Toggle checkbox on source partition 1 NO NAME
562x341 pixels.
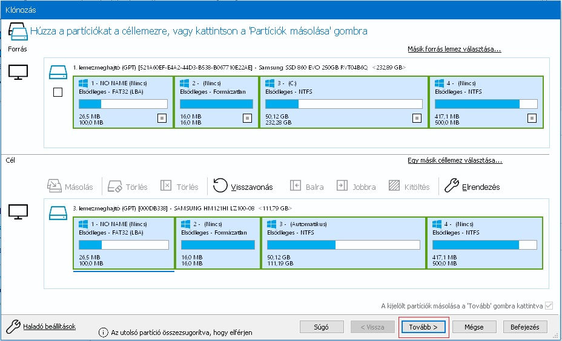point(162,118)
